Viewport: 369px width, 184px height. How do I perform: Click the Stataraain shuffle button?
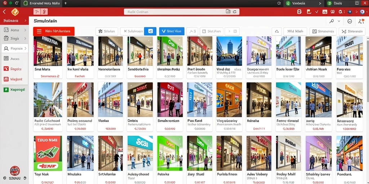tap(352, 31)
